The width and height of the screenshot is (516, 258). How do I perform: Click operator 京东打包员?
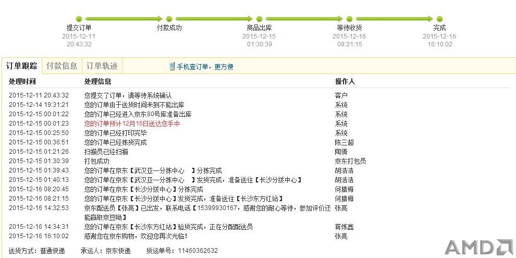point(350,161)
